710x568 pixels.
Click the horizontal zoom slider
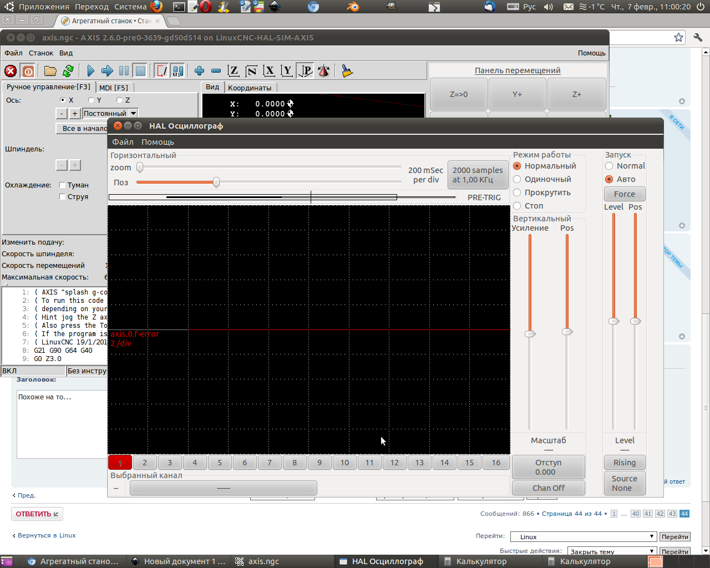coord(140,167)
